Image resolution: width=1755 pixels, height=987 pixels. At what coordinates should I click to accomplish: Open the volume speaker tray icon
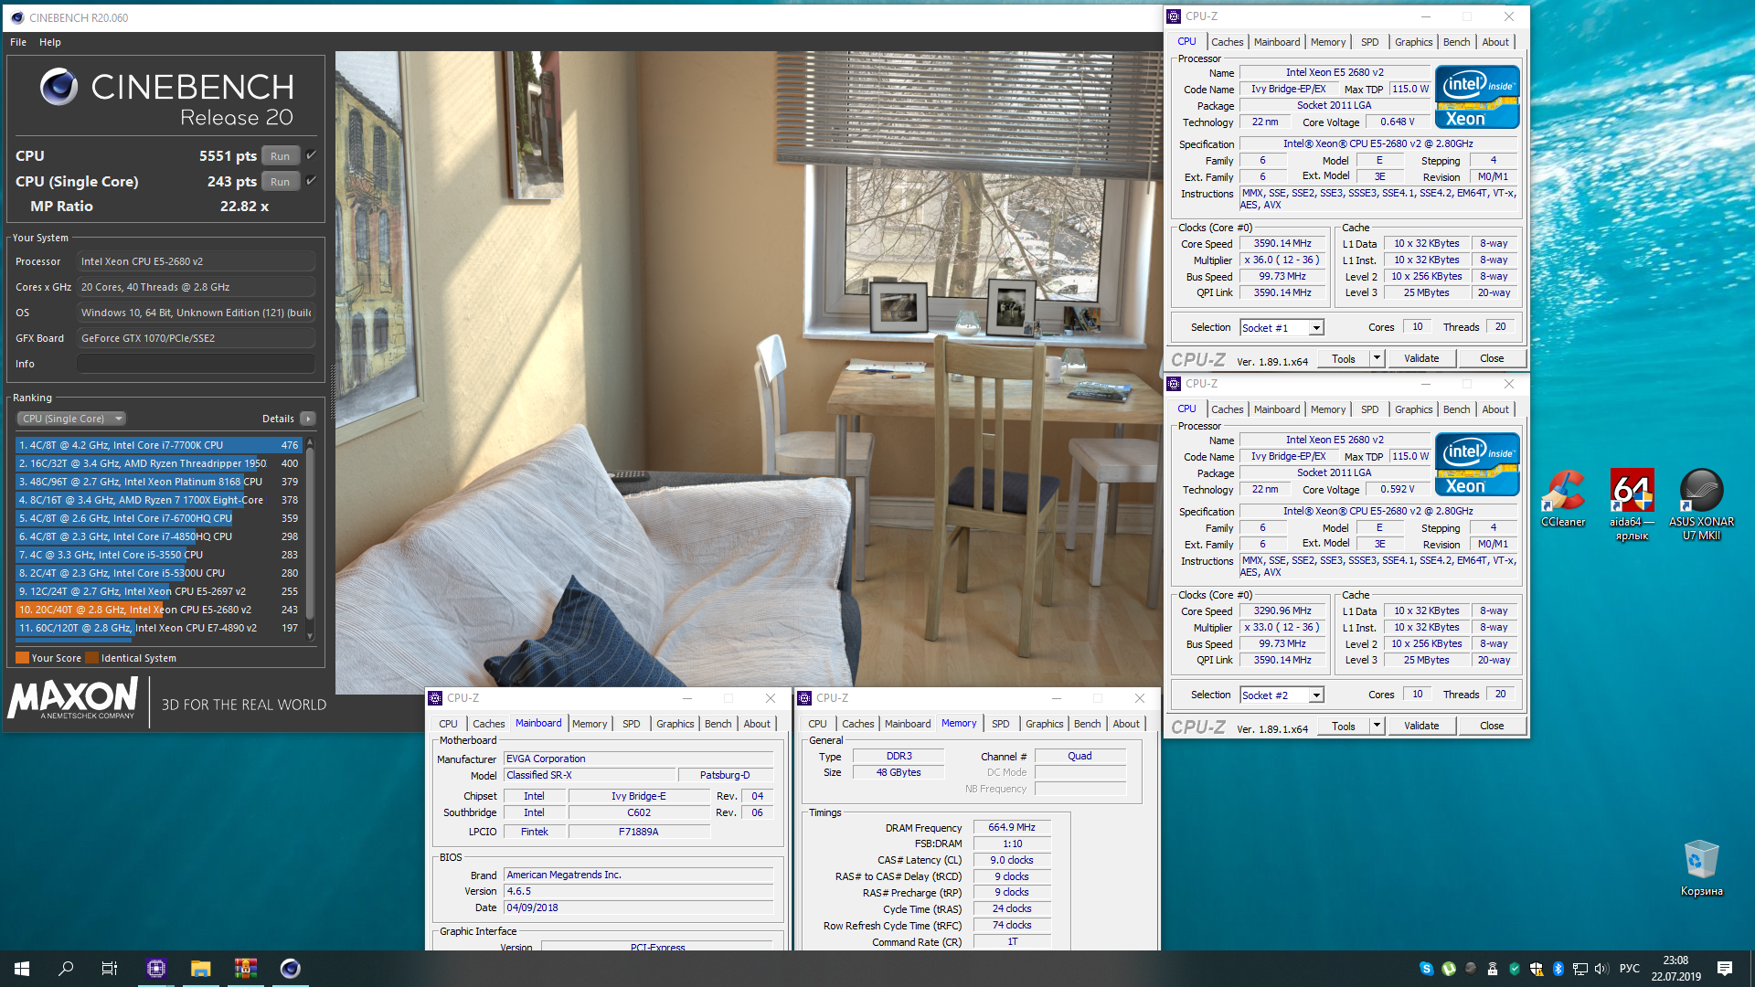[1601, 969]
